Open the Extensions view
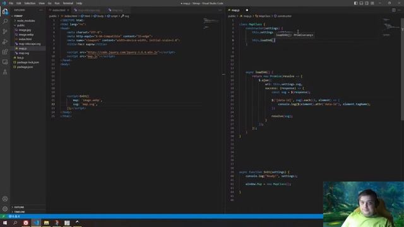The width and height of the screenshot is (404, 227). click(x=5, y=52)
